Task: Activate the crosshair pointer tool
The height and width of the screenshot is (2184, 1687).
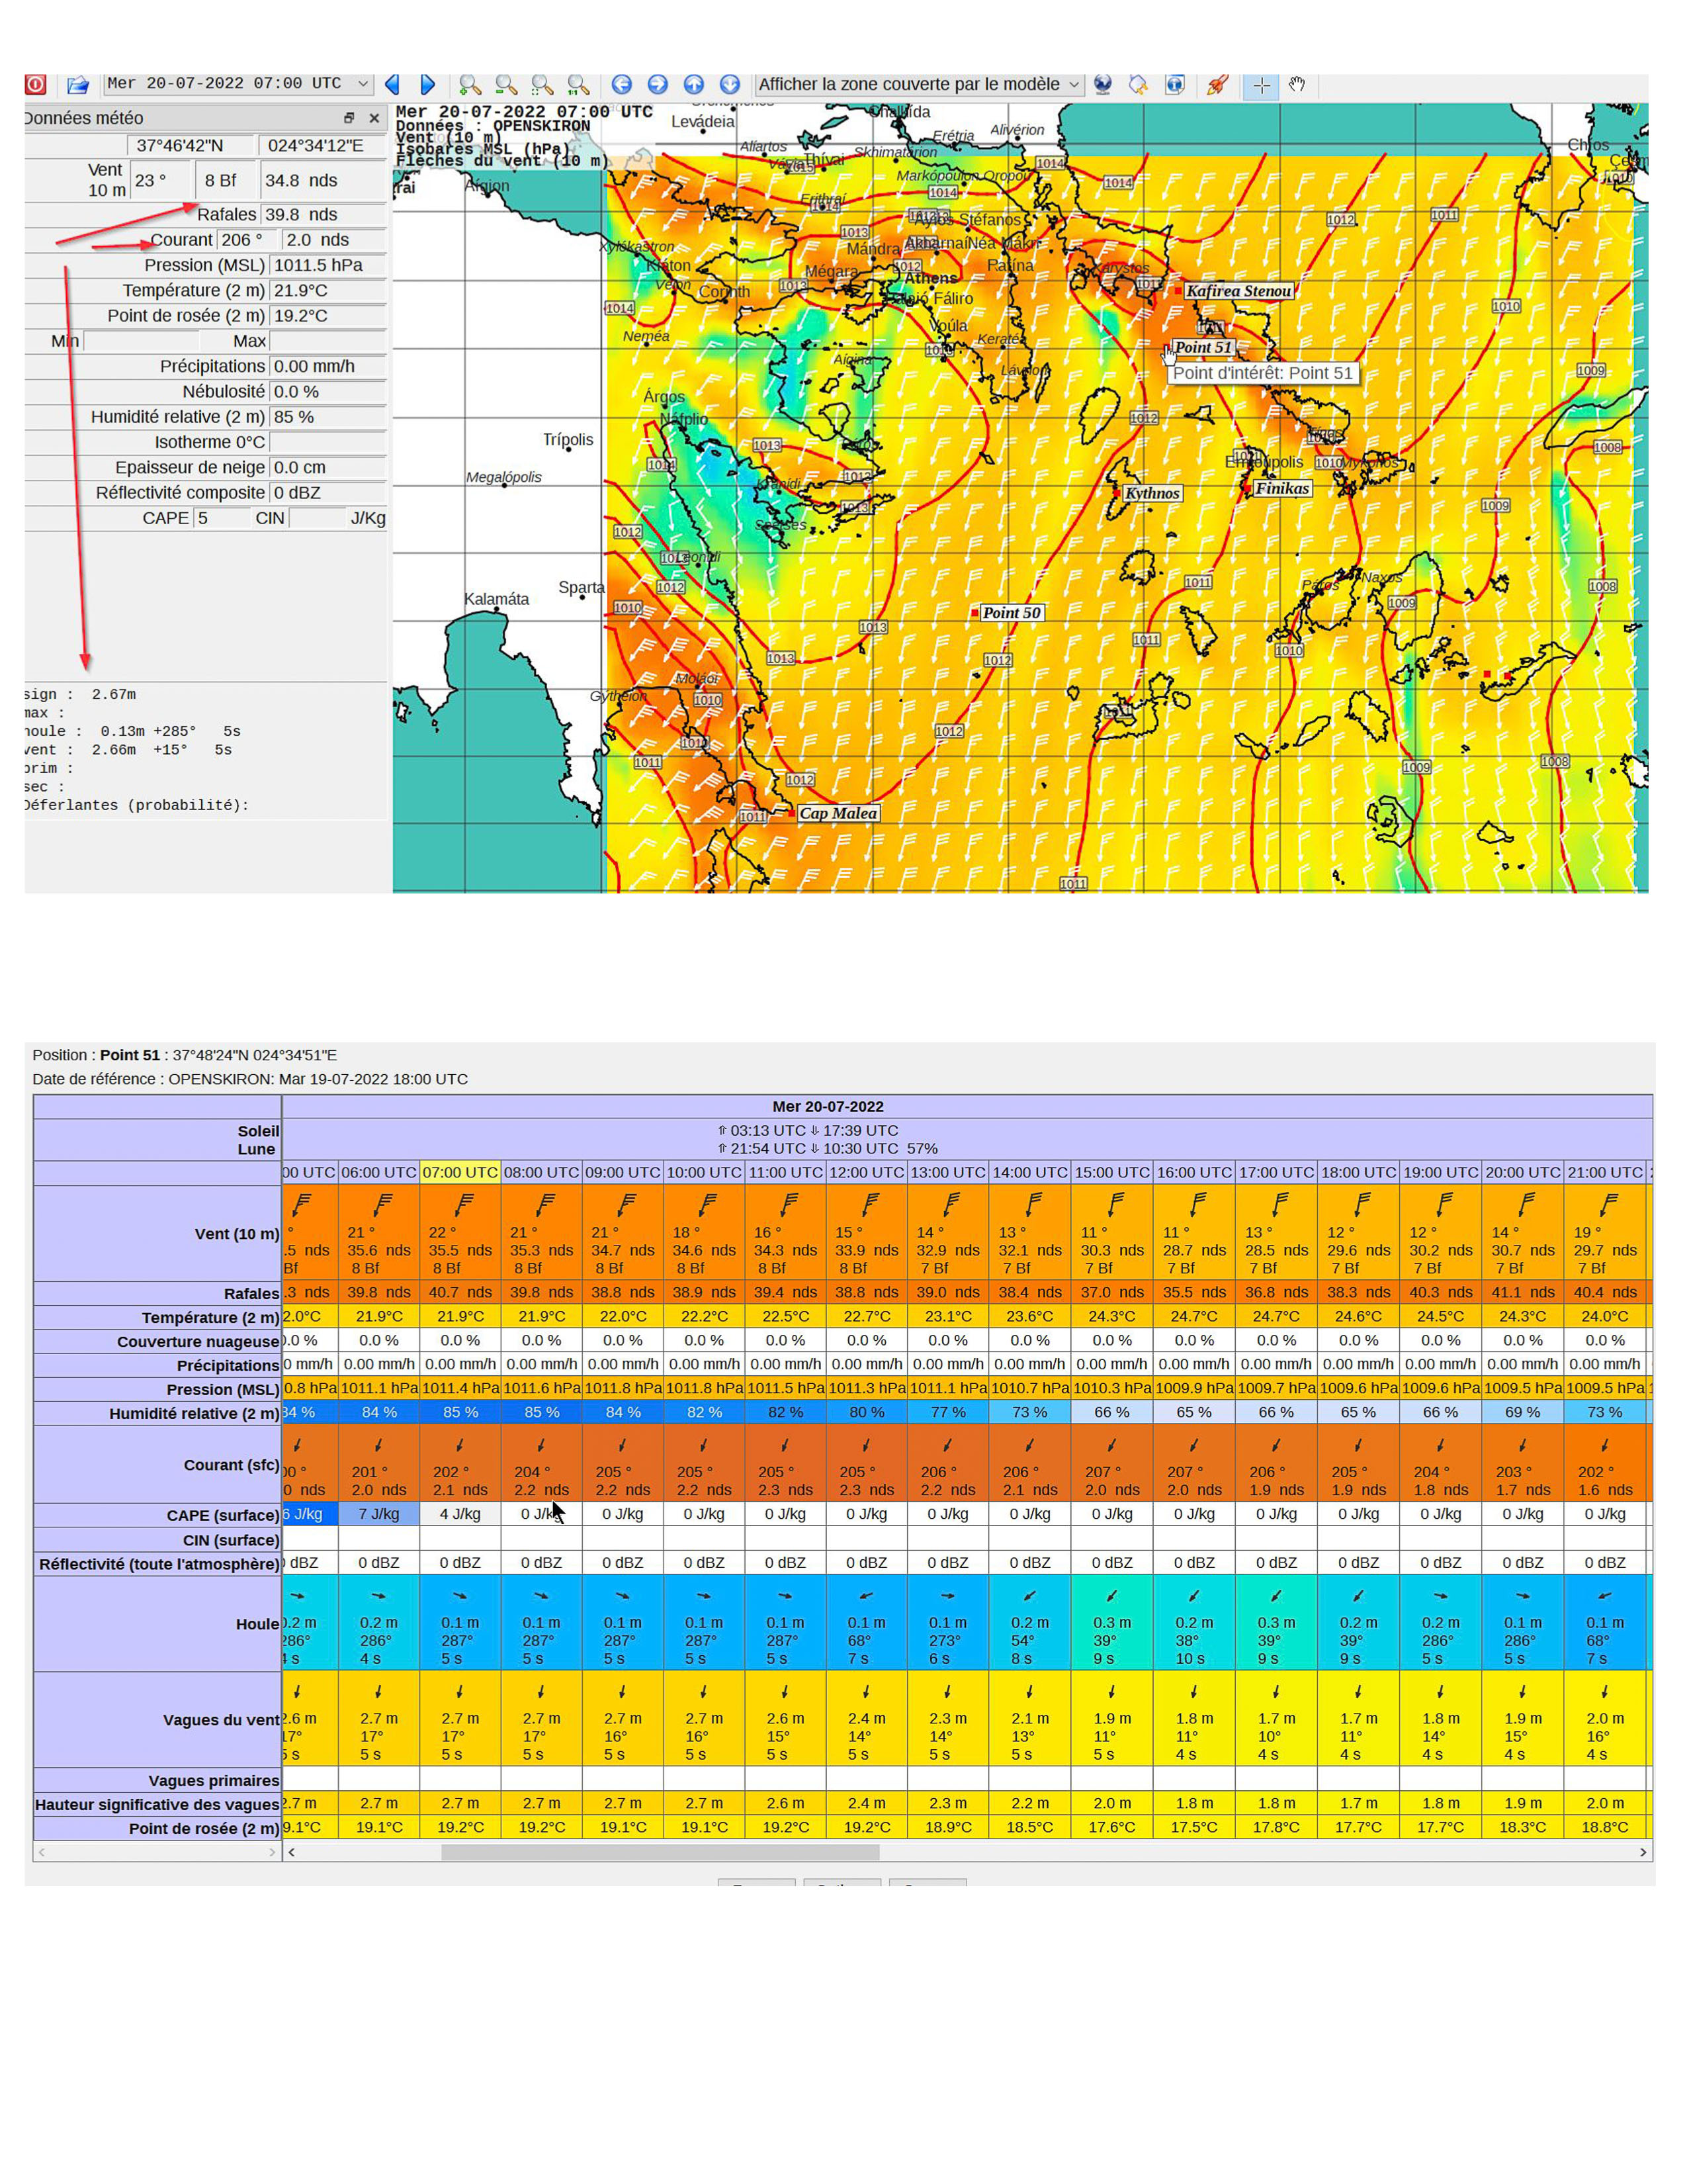Action: point(1261,85)
